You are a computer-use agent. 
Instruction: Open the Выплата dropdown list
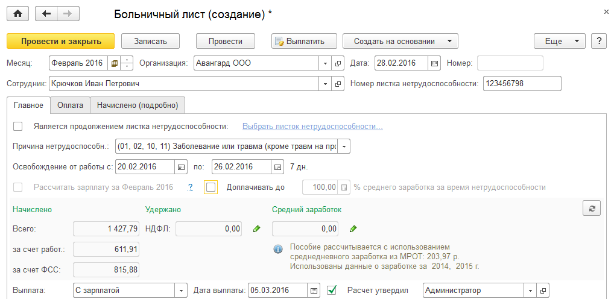(181, 291)
